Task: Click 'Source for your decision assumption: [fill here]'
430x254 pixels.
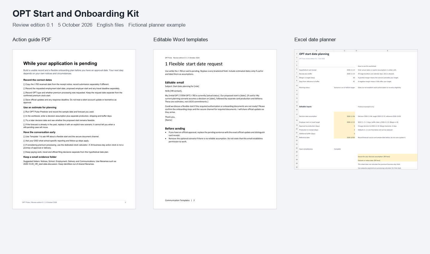Action: tap(388, 157)
